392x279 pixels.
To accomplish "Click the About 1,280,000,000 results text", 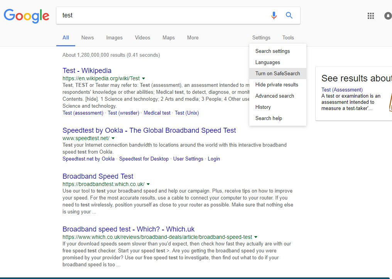I will [x=111, y=55].
